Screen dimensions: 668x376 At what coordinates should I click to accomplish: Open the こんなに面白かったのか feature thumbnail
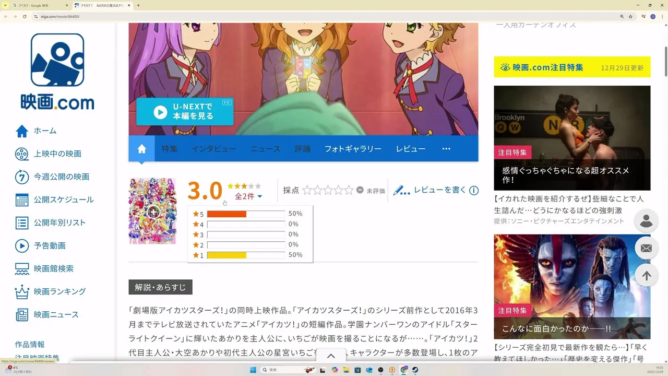tap(572, 286)
